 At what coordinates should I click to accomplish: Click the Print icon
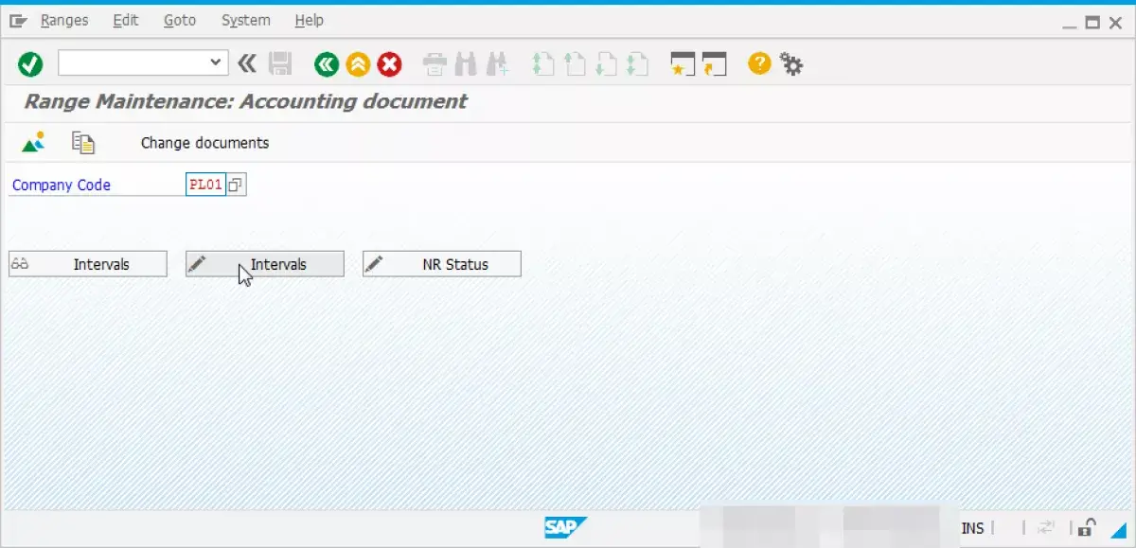[435, 64]
